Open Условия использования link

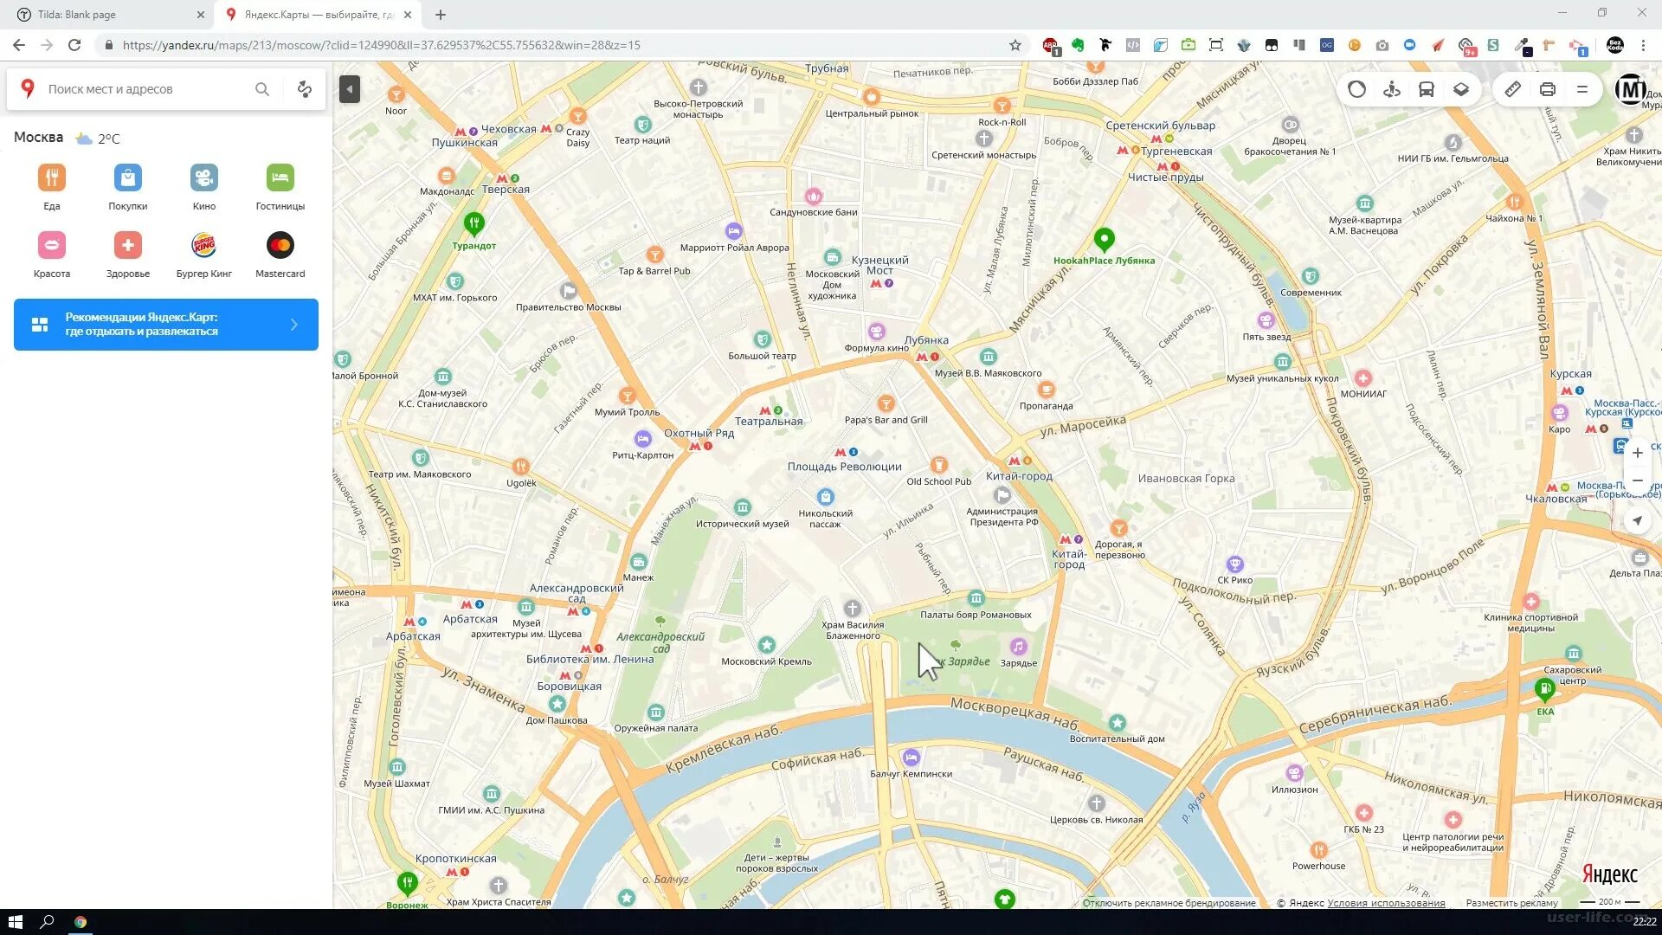coord(1386,903)
